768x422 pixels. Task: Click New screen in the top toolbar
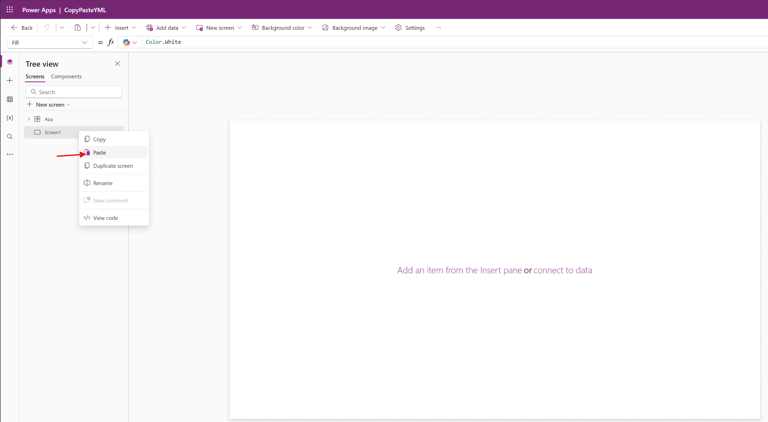tap(215, 28)
